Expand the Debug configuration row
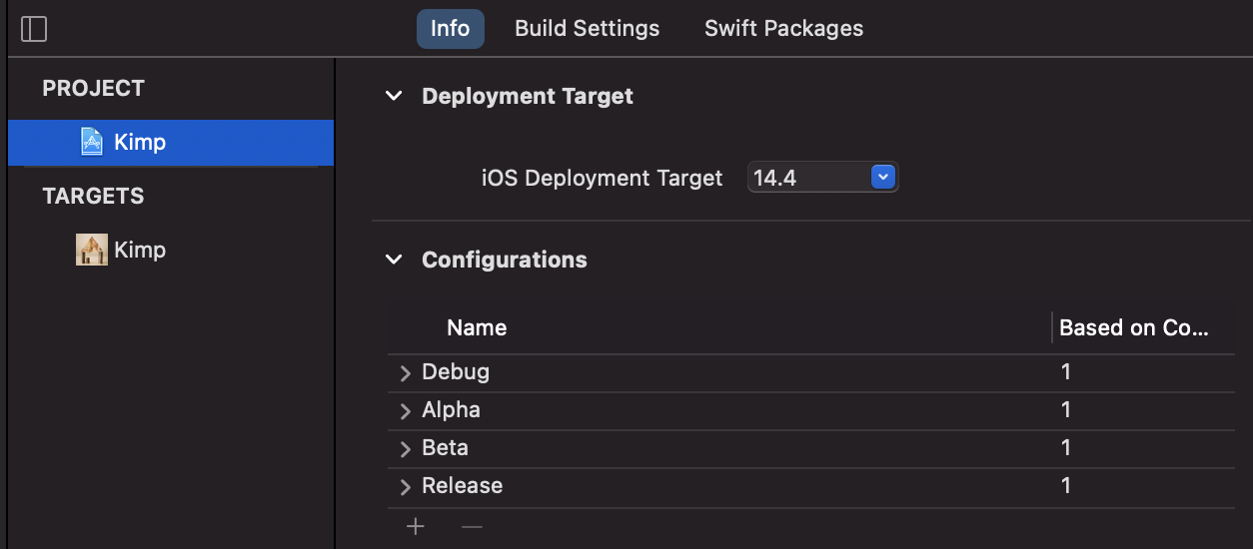 click(405, 372)
